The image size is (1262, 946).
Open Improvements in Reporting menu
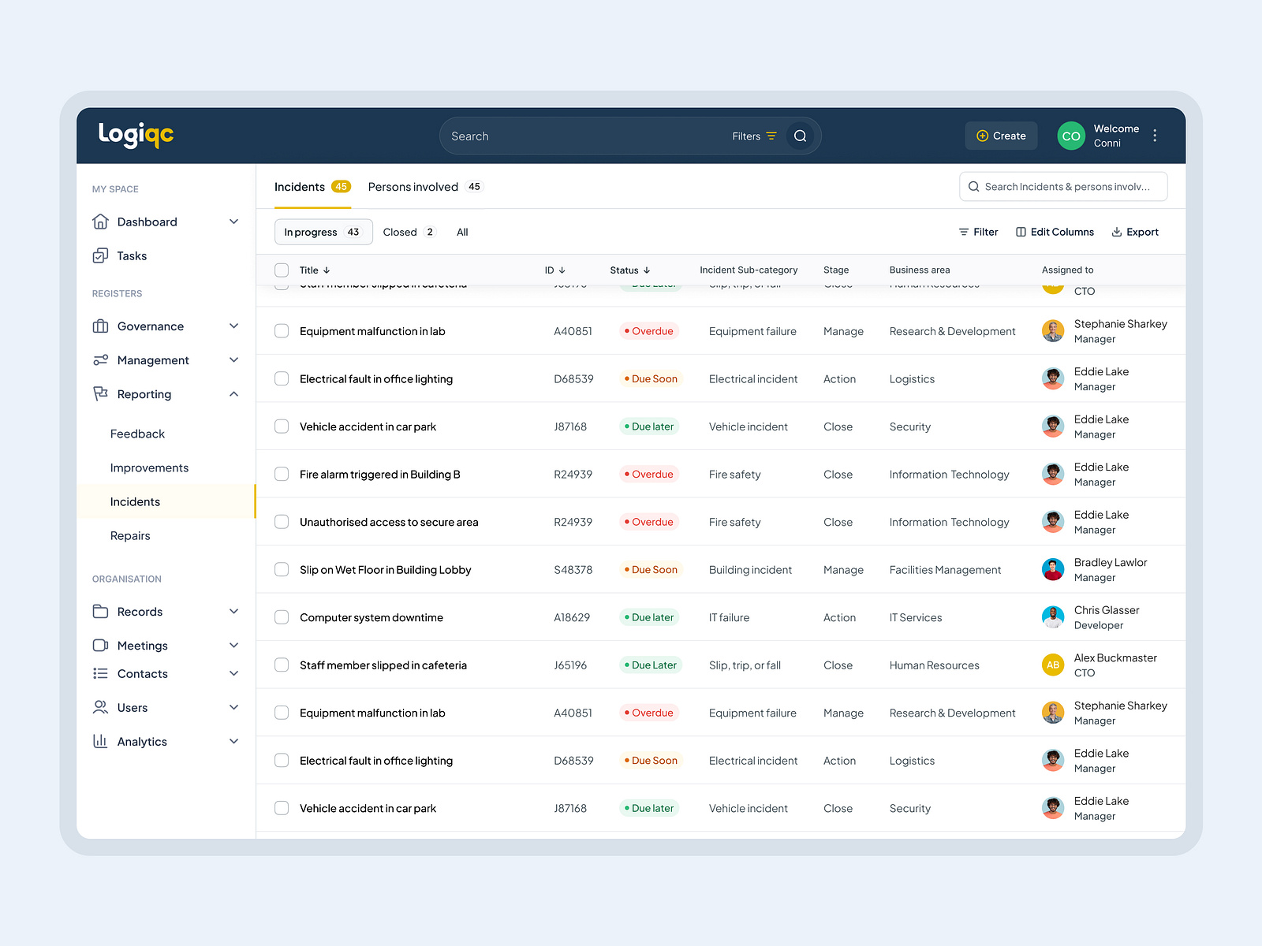149,467
